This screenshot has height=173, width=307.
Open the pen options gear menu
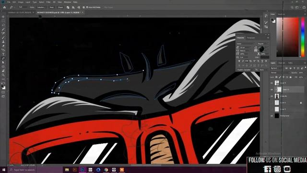pyautogui.click(x=83, y=7)
